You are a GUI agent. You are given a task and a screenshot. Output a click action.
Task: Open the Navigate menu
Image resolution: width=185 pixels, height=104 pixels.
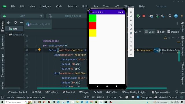[x=46, y=6]
